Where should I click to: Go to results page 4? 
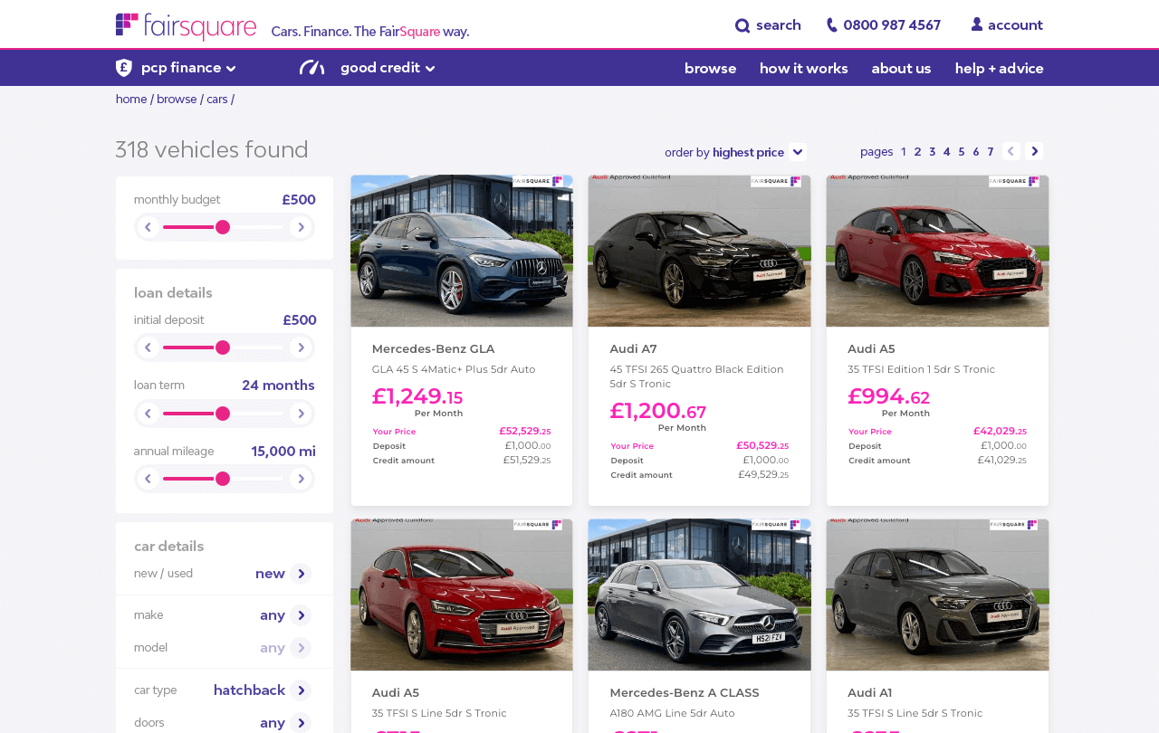[946, 152]
